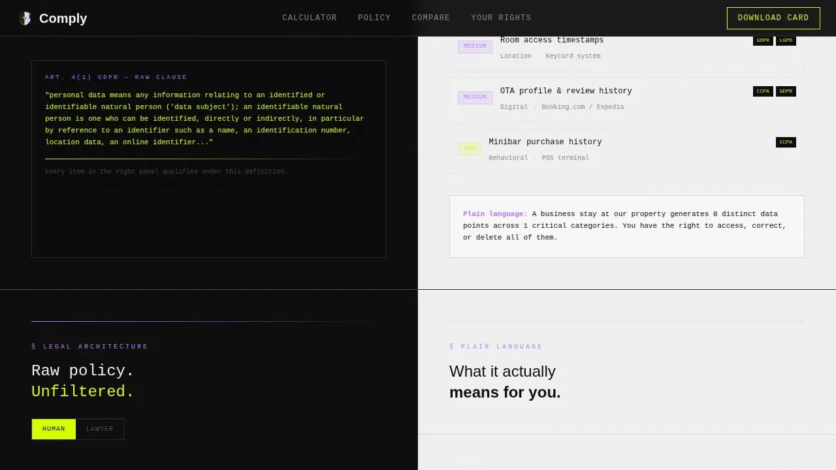Select the Plain language summary box
Viewport: 836px width, 470px height.
click(626, 226)
